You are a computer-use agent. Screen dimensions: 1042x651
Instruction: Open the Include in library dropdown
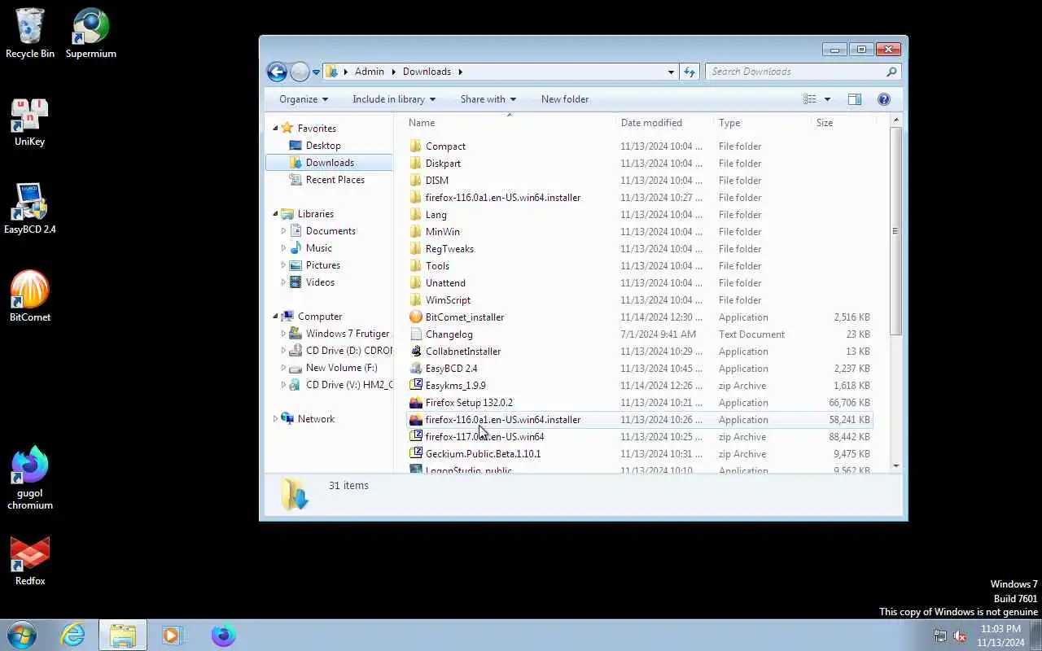(394, 99)
